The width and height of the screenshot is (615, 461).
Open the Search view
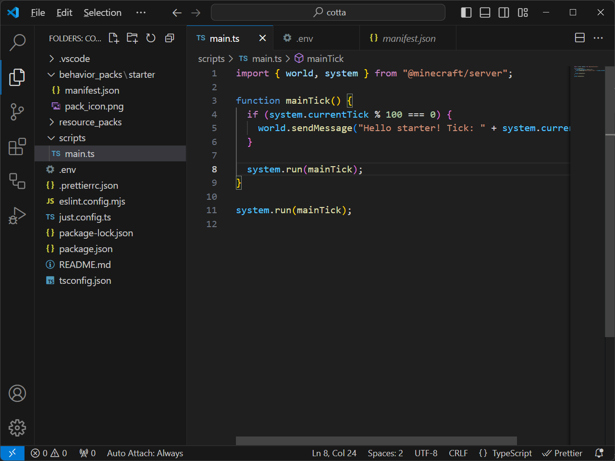point(17,42)
